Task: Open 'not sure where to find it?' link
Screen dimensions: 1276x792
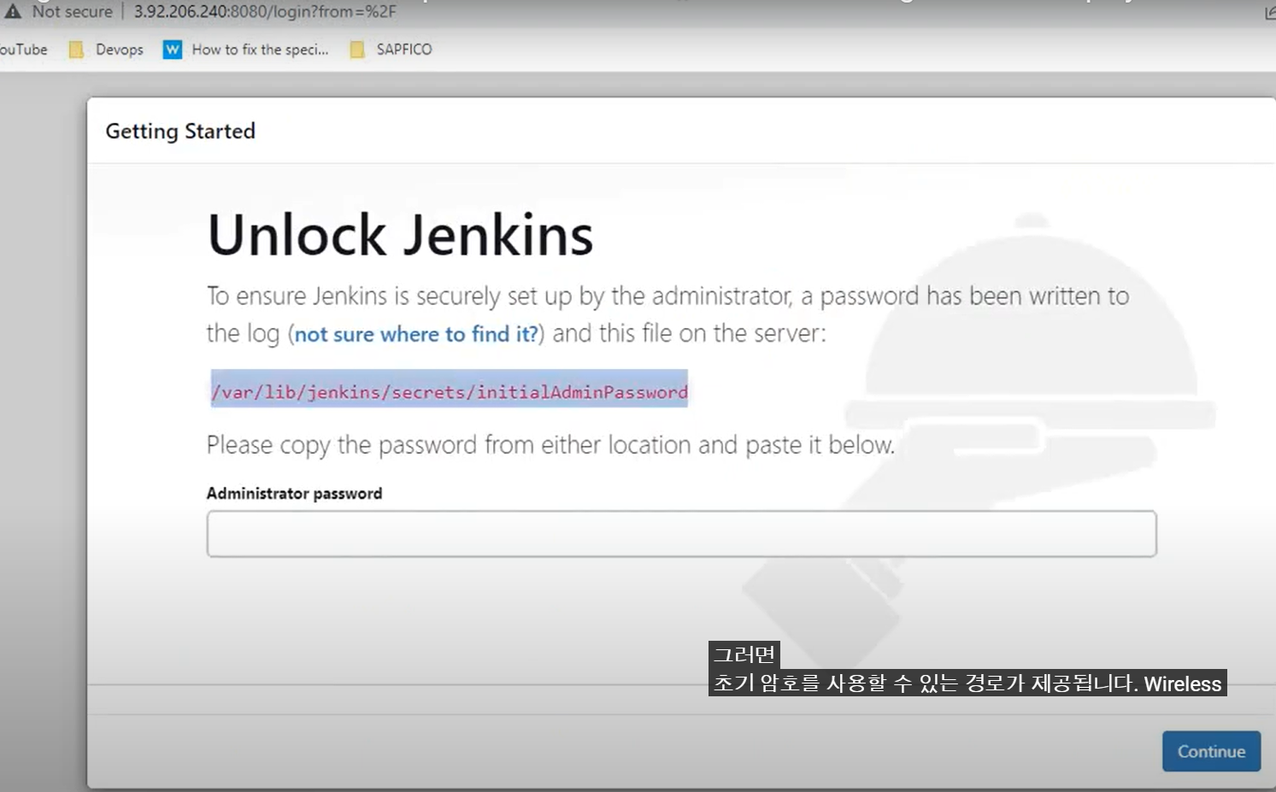Action: [416, 334]
